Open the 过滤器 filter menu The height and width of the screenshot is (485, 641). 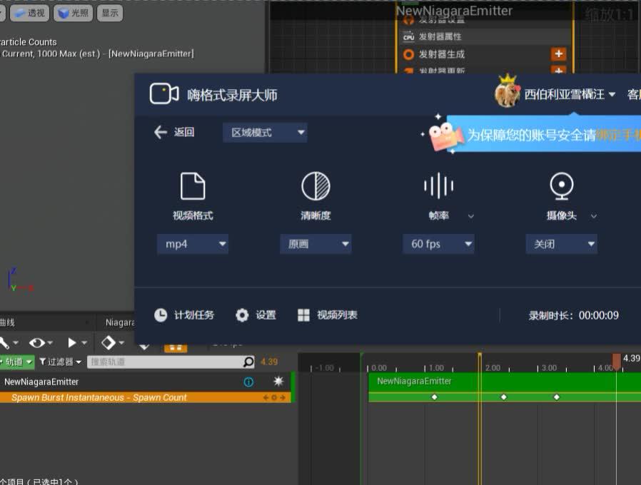pos(61,362)
